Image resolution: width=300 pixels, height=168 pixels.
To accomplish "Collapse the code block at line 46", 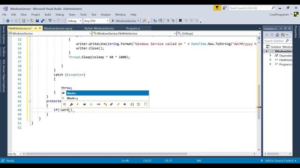I will point(30,101).
